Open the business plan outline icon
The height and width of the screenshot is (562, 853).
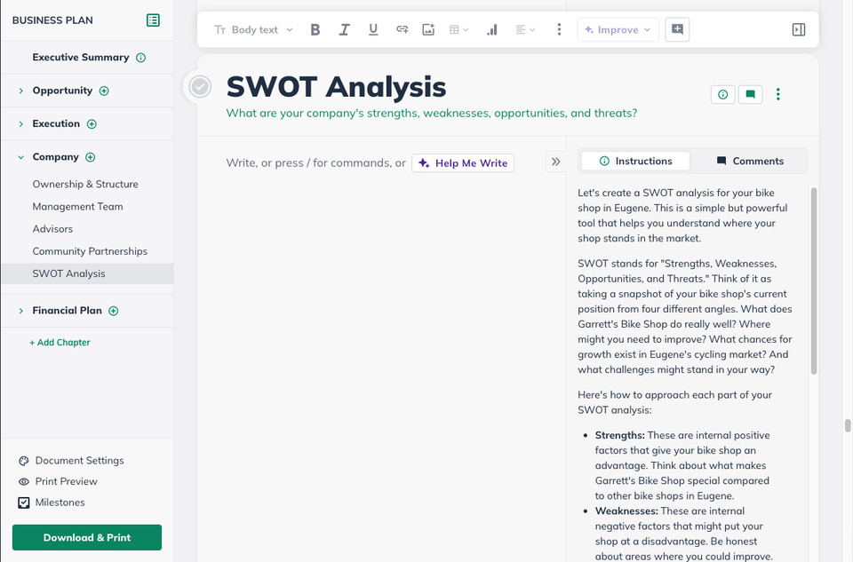153,20
